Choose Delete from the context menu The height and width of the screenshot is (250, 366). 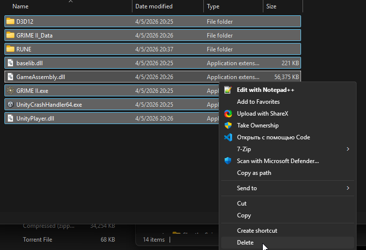[x=245, y=243]
